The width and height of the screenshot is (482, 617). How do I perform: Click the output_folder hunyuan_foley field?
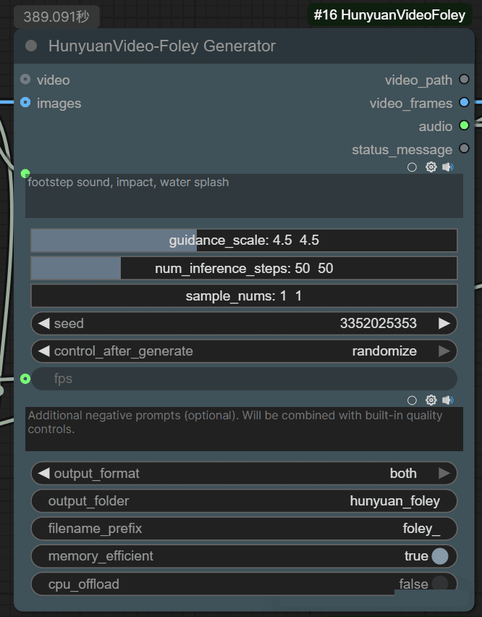[244, 501]
